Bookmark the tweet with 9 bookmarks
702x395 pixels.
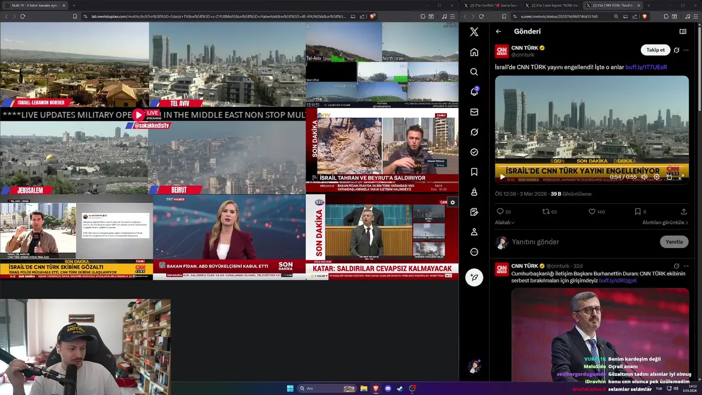coord(640,211)
